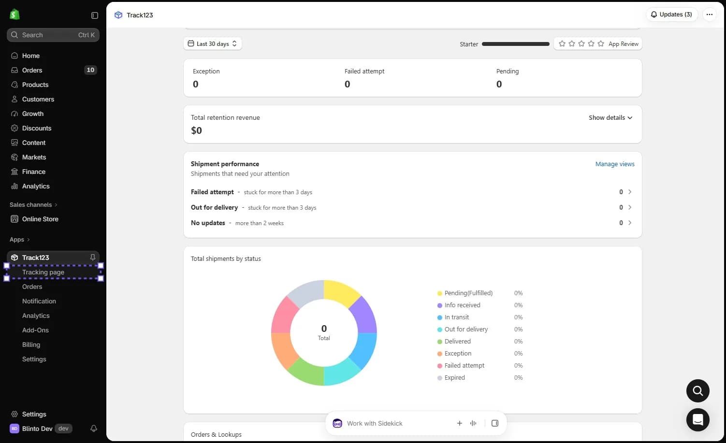726x443 pixels.
Task: Unpin Track123 with the pin icon
Action: (93, 257)
